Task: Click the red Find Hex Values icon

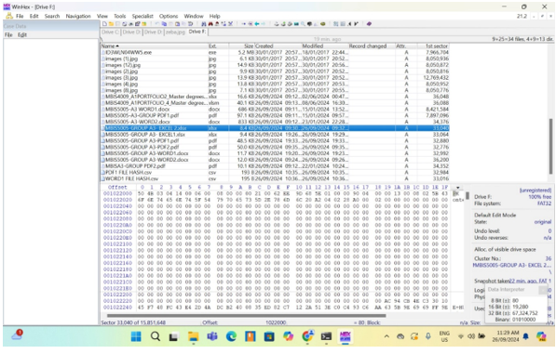Action: pyautogui.click(x=210, y=24)
